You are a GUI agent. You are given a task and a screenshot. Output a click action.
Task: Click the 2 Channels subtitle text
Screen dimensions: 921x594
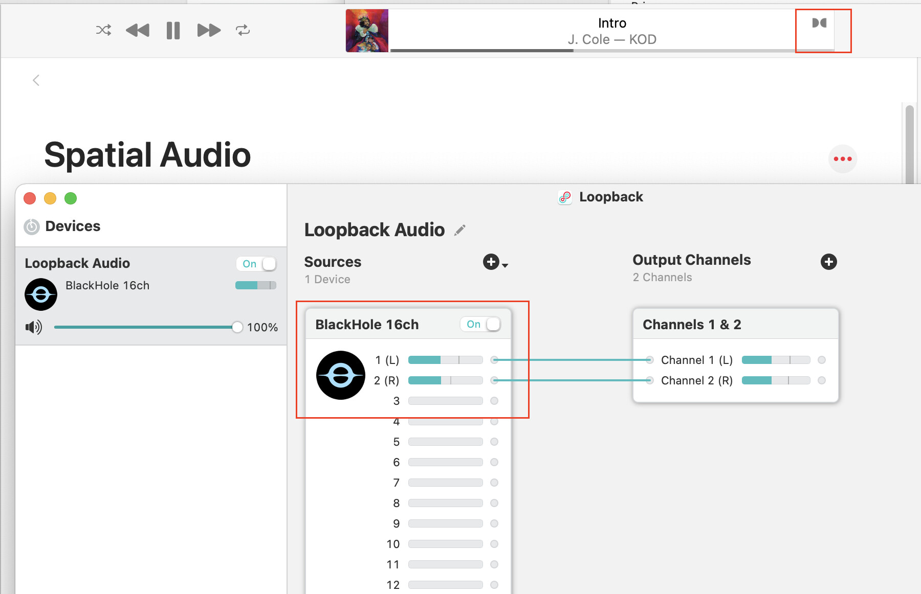[x=663, y=277]
